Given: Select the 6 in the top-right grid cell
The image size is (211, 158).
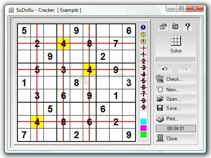Looking at the screenshot, I should click(129, 30).
